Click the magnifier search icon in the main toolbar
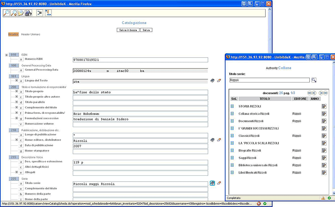335x207 pixels. [6, 13]
